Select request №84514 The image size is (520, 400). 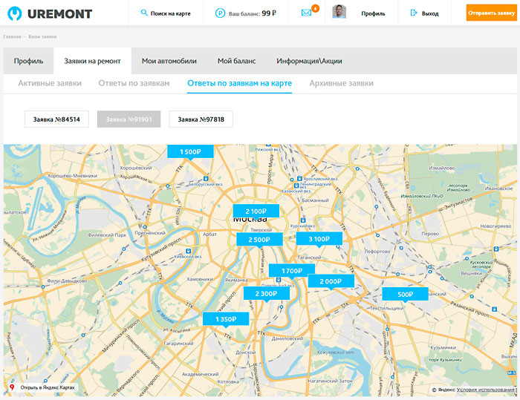click(x=56, y=119)
